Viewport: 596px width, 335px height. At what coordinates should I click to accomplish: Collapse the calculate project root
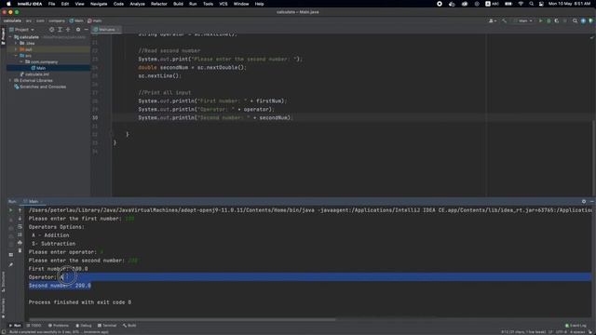(x=10, y=37)
